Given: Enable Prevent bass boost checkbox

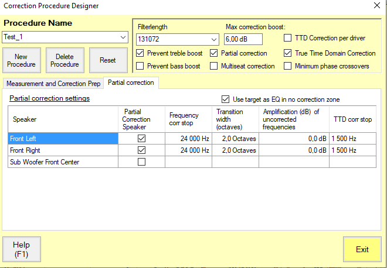Looking at the screenshot, I should pyautogui.click(x=140, y=66).
